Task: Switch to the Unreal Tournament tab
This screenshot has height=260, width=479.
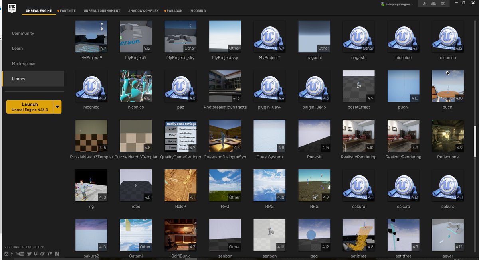Action: pos(102,11)
